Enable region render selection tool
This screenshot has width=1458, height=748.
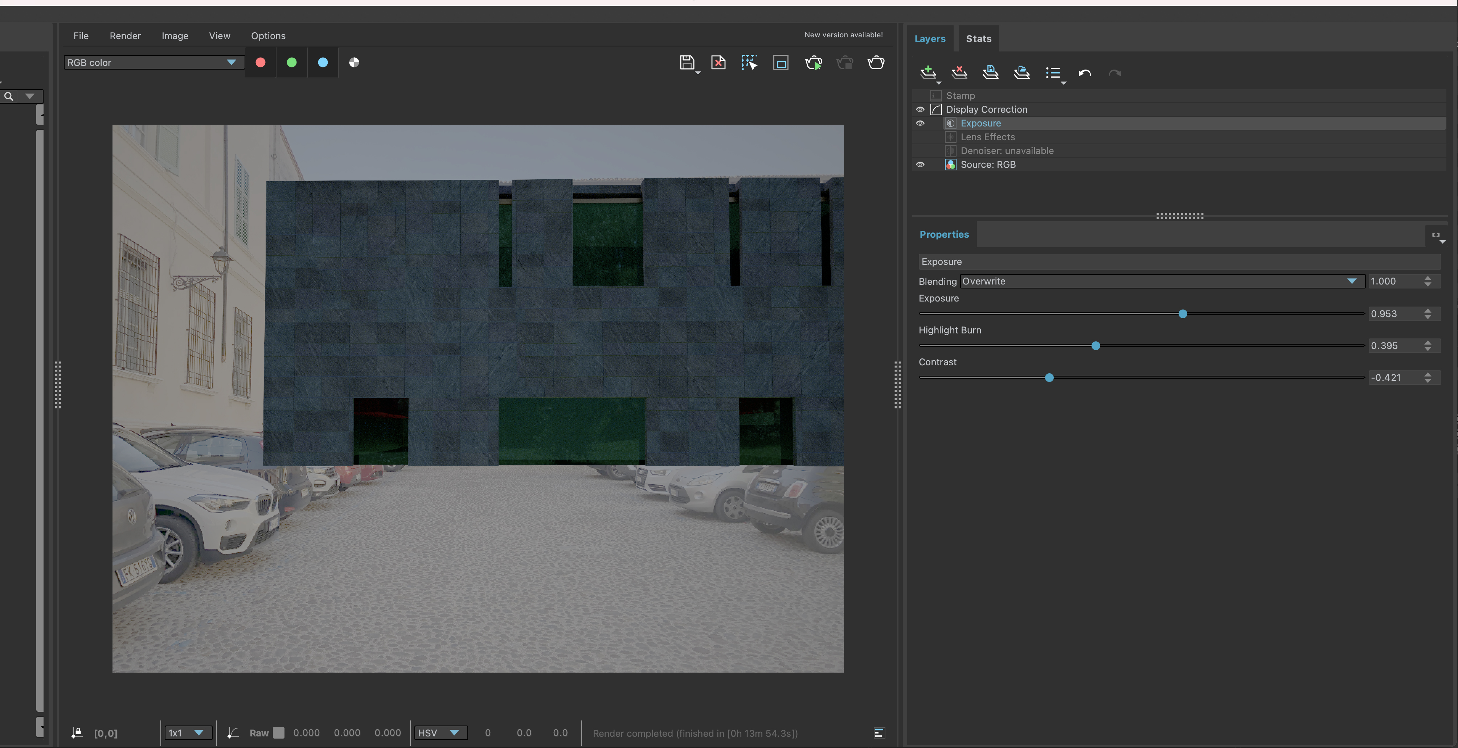pyautogui.click(x=749, y=62)
